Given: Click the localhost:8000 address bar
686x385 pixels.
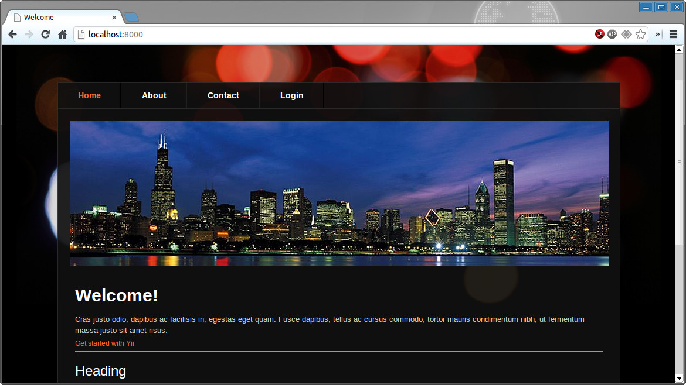Looking at the screenshot, I should 334,35.
